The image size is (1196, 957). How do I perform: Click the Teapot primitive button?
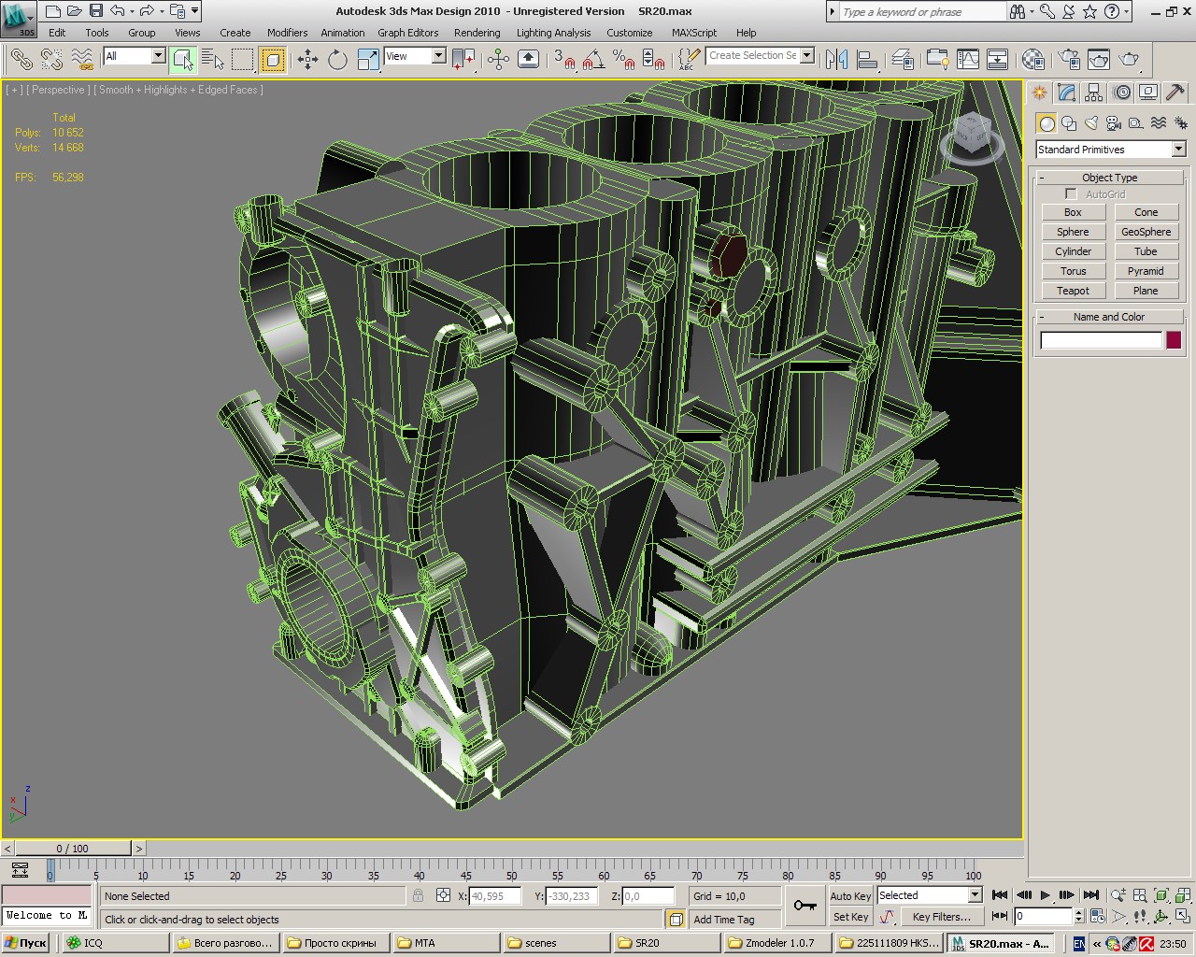point(1073,291)
